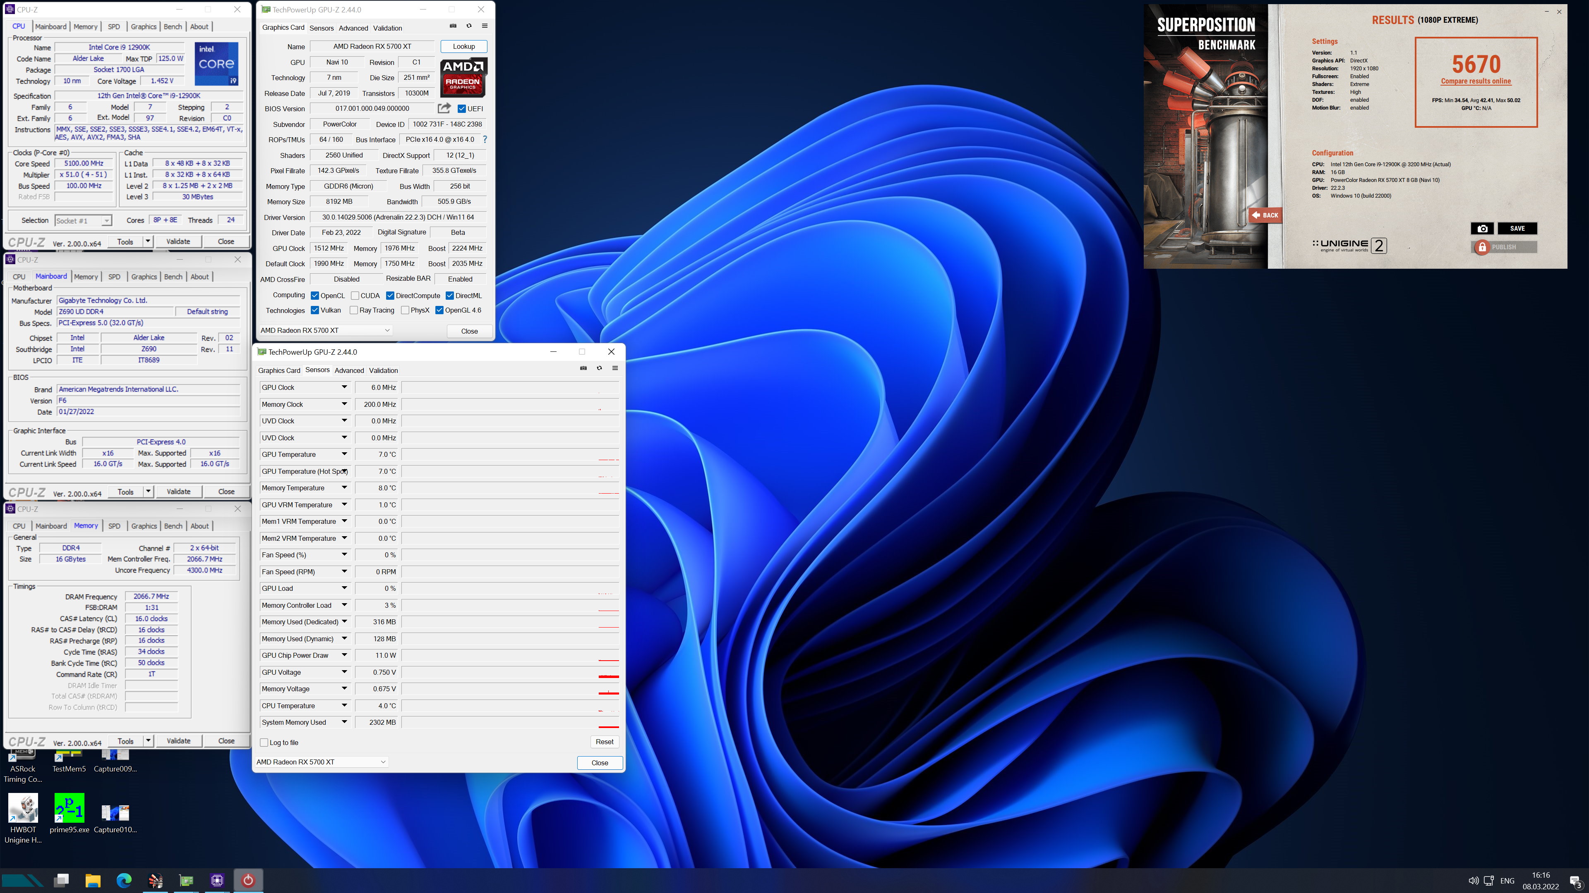The image size is (1589, 893).
Task: Click the GPU-Z screenshot camera icon in the Graphics Card window
Action: pos(453,26)
